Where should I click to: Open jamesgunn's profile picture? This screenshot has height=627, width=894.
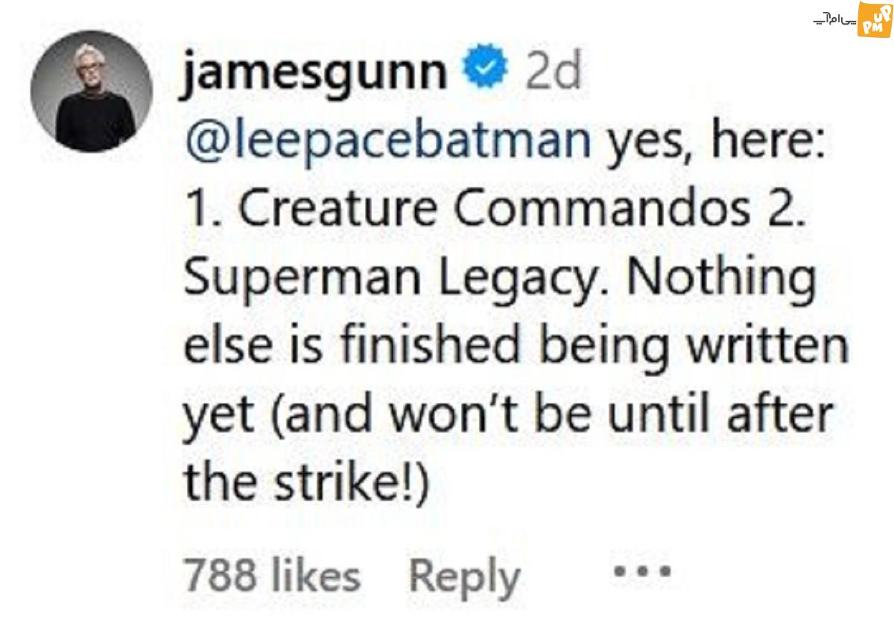click(92, 92)
